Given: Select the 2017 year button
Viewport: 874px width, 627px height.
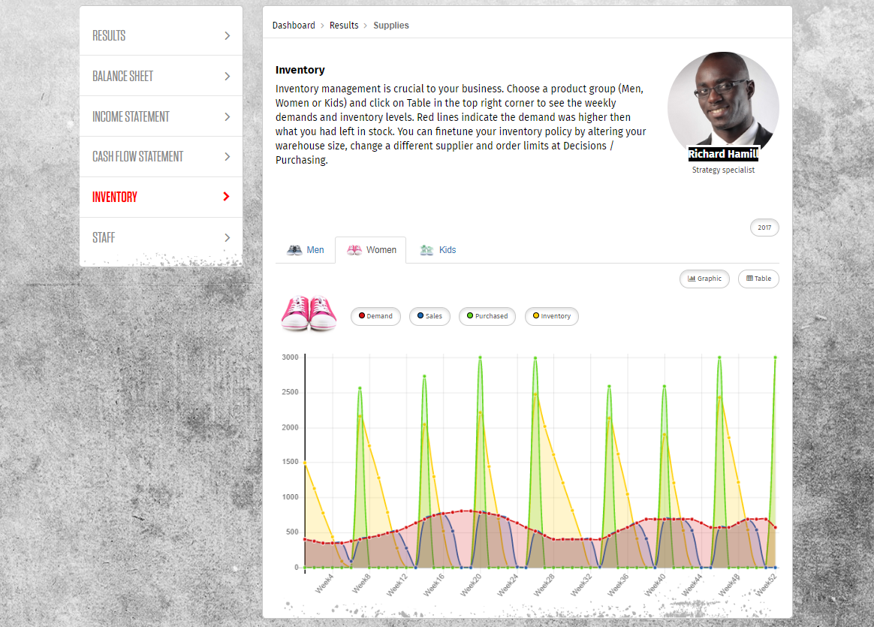Looking at the screenshot, I should point(764,228).
